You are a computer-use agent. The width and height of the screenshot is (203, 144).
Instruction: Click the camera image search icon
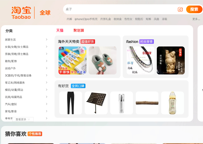pos(180,9)
